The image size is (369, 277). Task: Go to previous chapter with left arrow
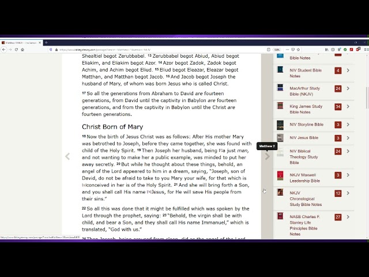pyautogui.click(x=67, y=156)
